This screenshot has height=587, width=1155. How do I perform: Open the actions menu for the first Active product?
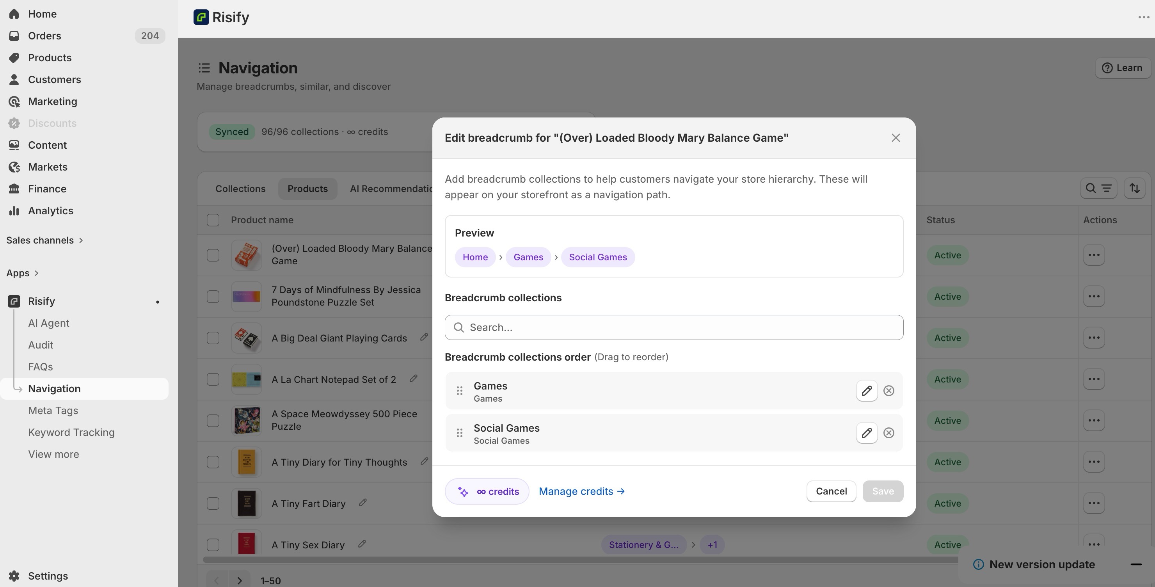1094,255
